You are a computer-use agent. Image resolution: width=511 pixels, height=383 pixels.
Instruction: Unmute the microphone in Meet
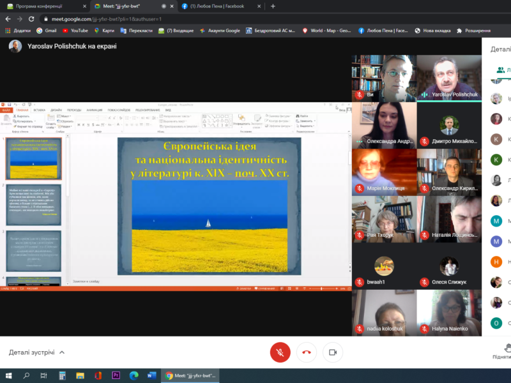280,352
